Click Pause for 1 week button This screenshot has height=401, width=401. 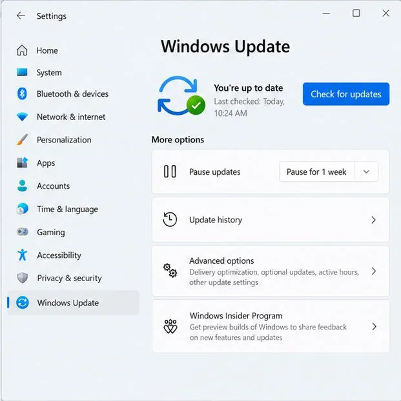coord(316,171)
